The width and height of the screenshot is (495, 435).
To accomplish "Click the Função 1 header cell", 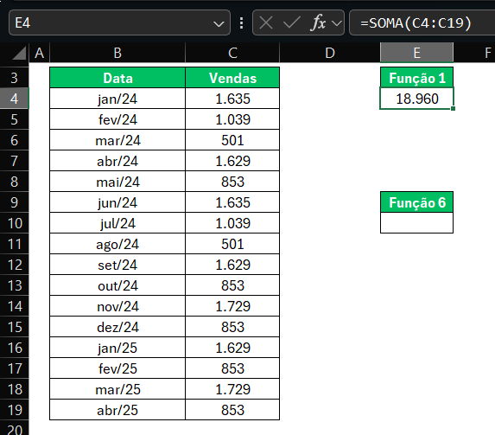I will [416, 78].
